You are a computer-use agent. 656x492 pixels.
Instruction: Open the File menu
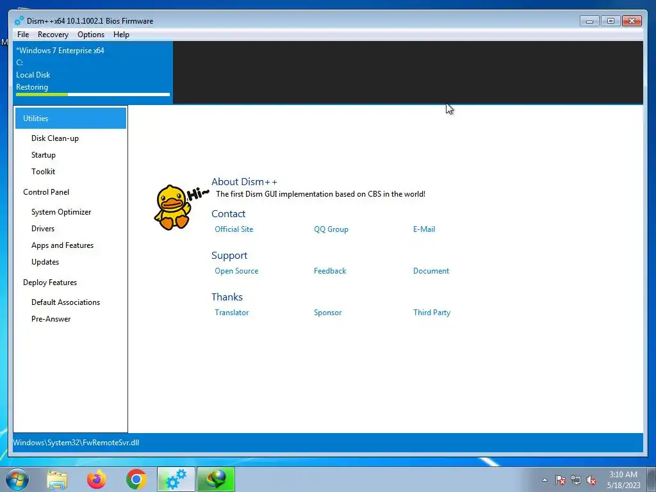[23, 35]
